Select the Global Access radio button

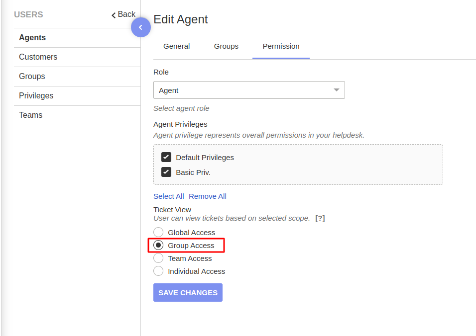coord(158,232)
